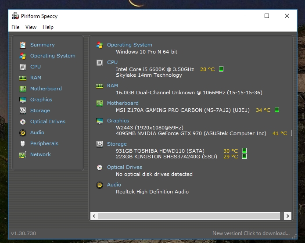The image size is (305, 243).
Task: Open the RAM heading link in summary
Action: (112, 86)
